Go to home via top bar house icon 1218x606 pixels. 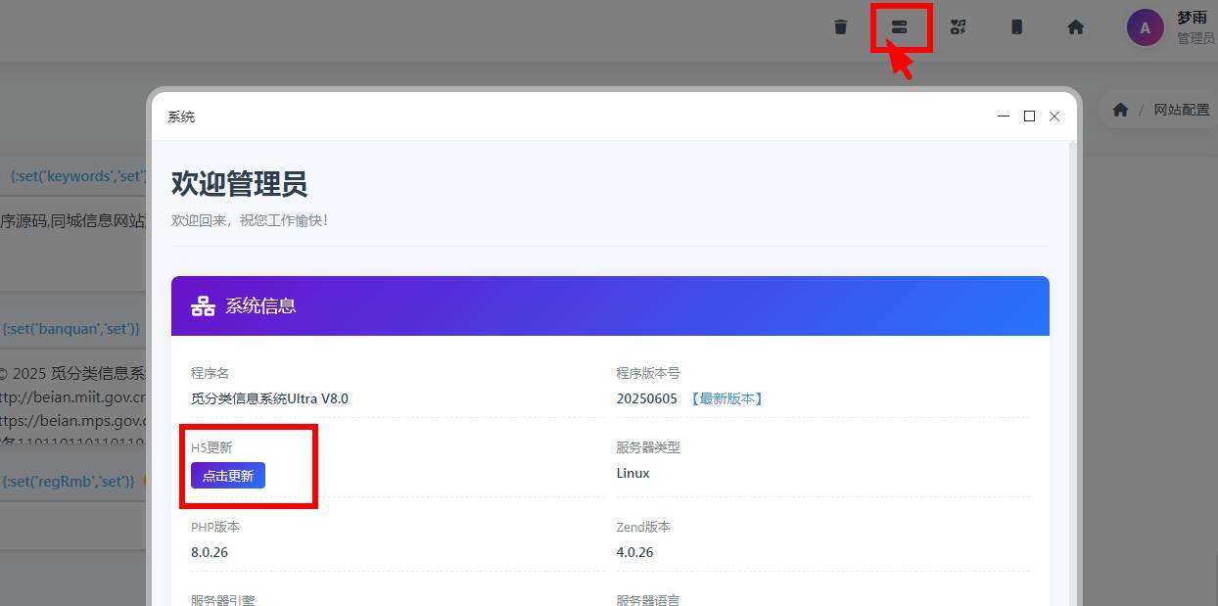(1075, 27)
